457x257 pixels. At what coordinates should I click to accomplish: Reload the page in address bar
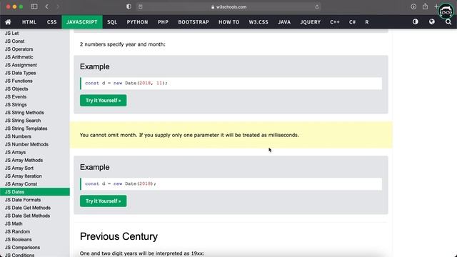point(317,7)
